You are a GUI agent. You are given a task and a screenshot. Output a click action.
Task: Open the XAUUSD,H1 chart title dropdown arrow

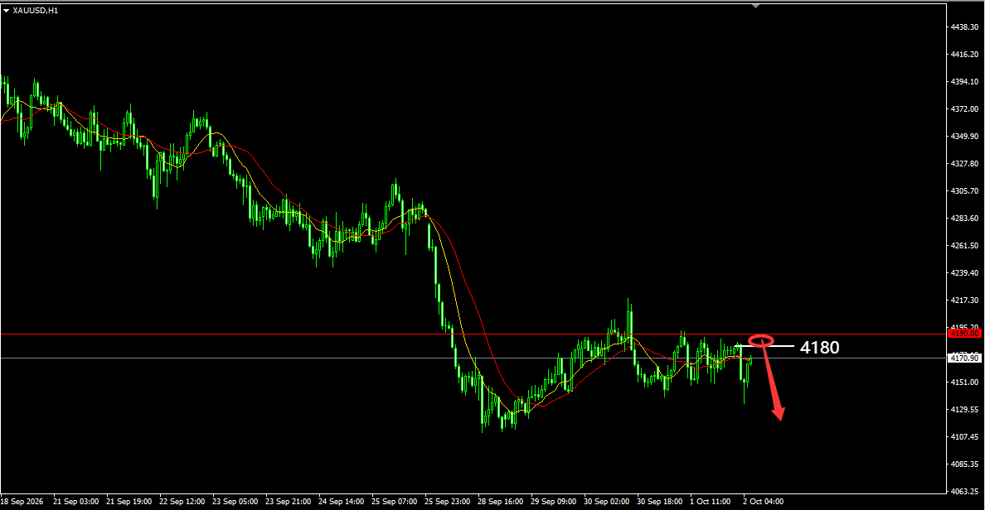(x=7, y=11)
